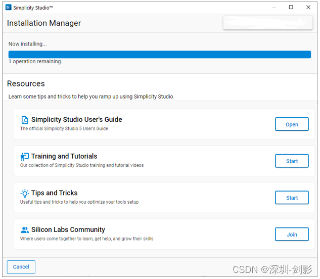
Task: Minimize the Simplicity Studio window
Action: click(x=273, y=8)
